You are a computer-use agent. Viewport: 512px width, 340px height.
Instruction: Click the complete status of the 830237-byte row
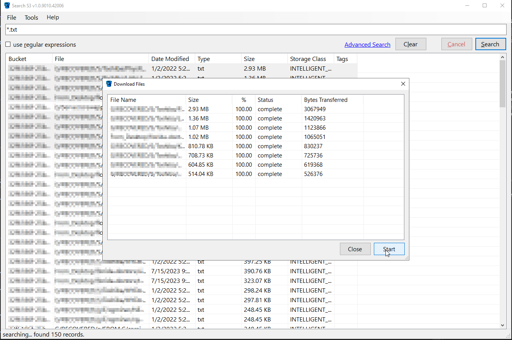(x=270, y=146)
